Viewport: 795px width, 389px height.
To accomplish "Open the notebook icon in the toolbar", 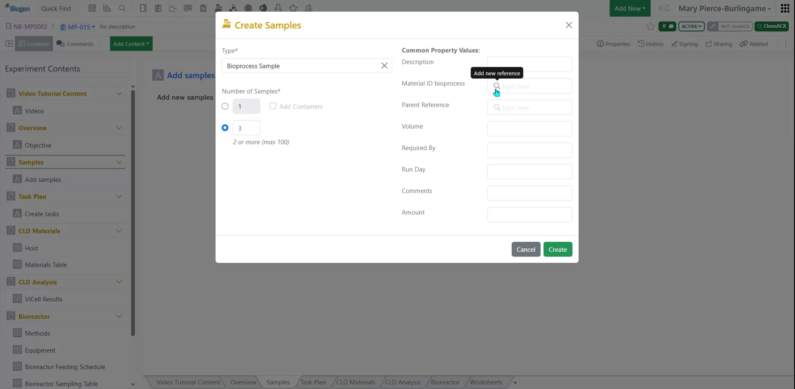I will [143, 8].
